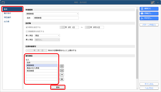Enable the 在庫単価複写 overwrite checkbox
The image size is (161, 92).
click(x=27, y=50)
